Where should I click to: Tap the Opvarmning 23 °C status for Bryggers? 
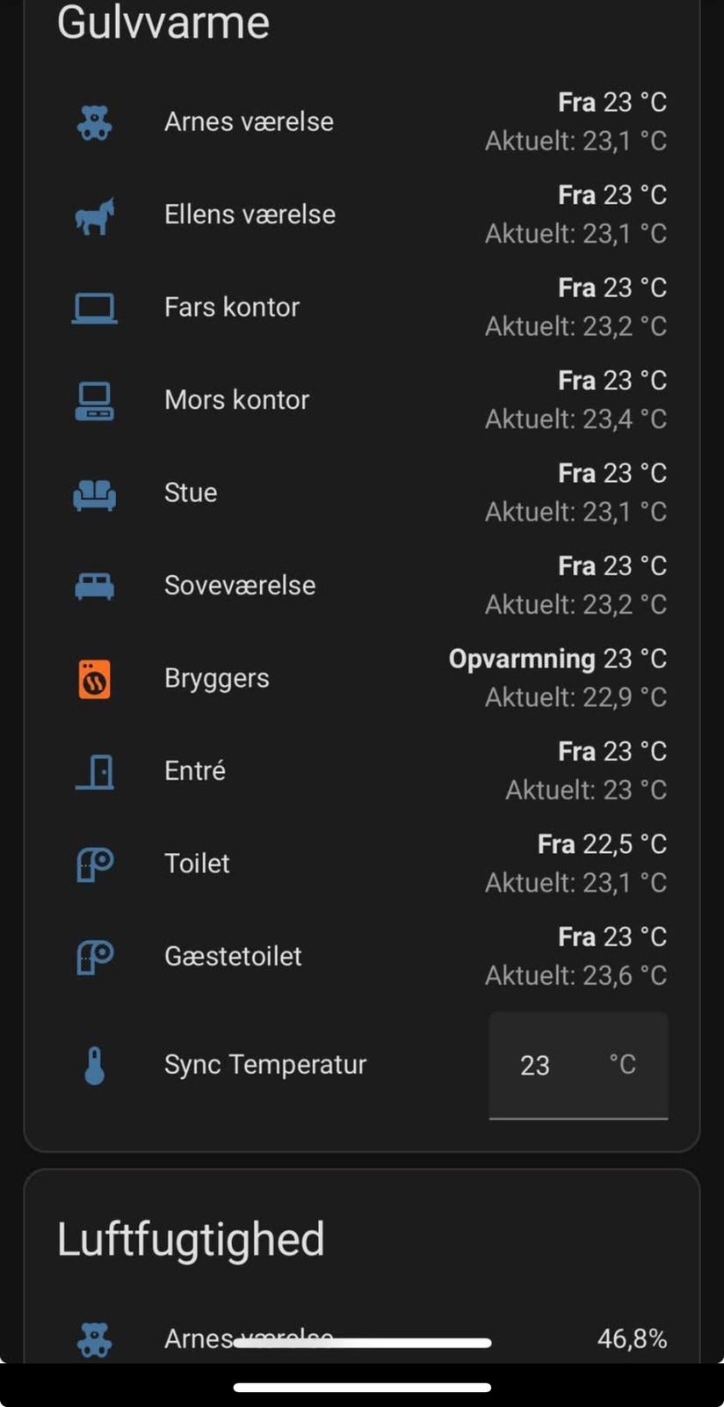pos(557,659)
